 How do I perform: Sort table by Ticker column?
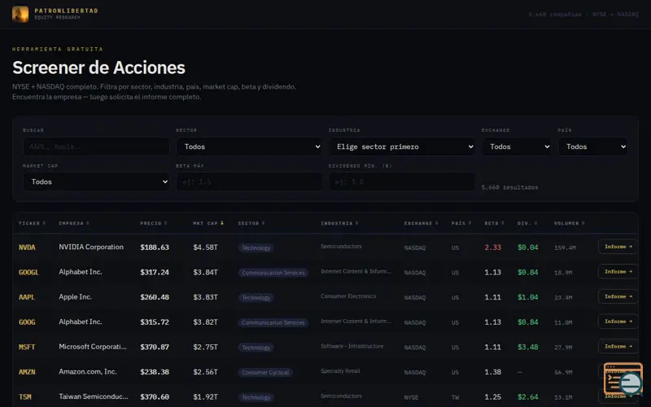coord(32,223)
